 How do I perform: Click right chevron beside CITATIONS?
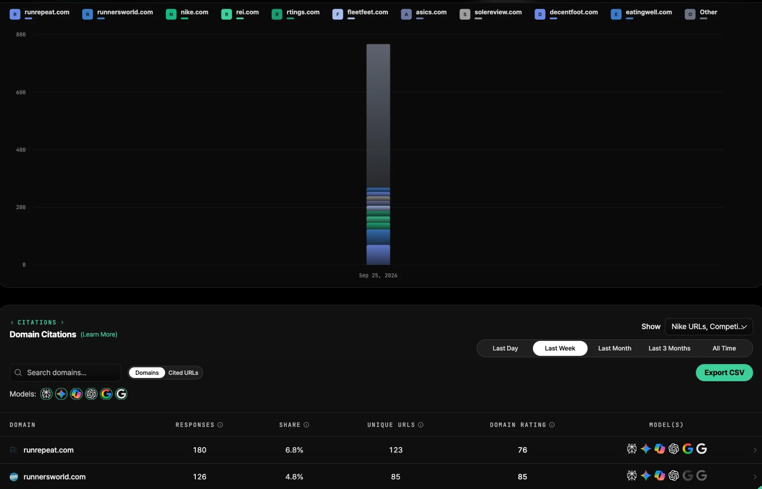[x=62, y=322]
